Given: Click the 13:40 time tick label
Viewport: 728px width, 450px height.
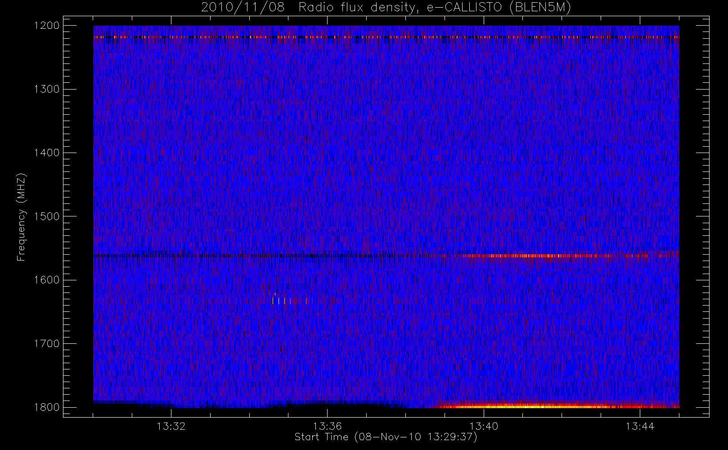Looking at the screenshot, I should point(484,426).
